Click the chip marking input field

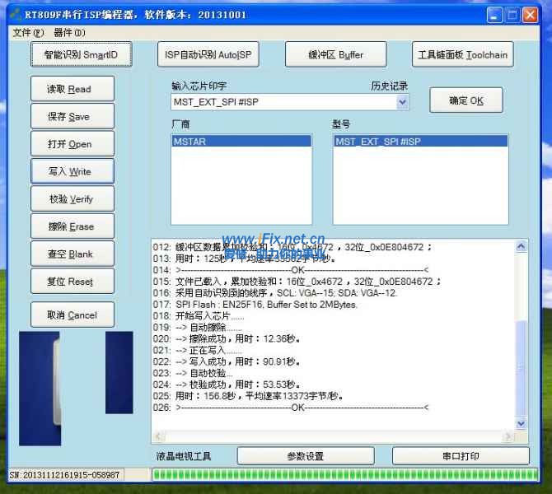[x=283, y=102]
